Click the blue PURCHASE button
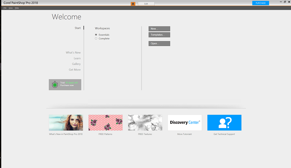Screen dimensions: 291x168 (260, 3)
